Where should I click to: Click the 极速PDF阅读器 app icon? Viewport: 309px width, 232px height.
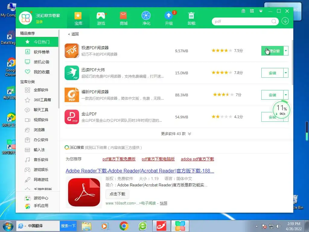(x=72, y=51)
